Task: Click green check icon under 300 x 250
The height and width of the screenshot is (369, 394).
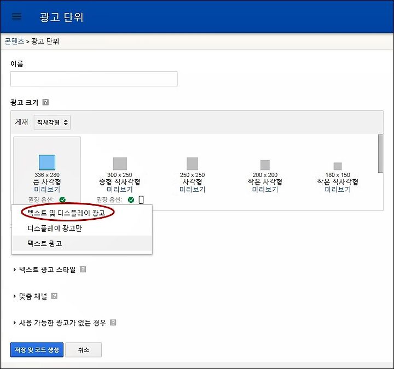Action: (131, 200)
